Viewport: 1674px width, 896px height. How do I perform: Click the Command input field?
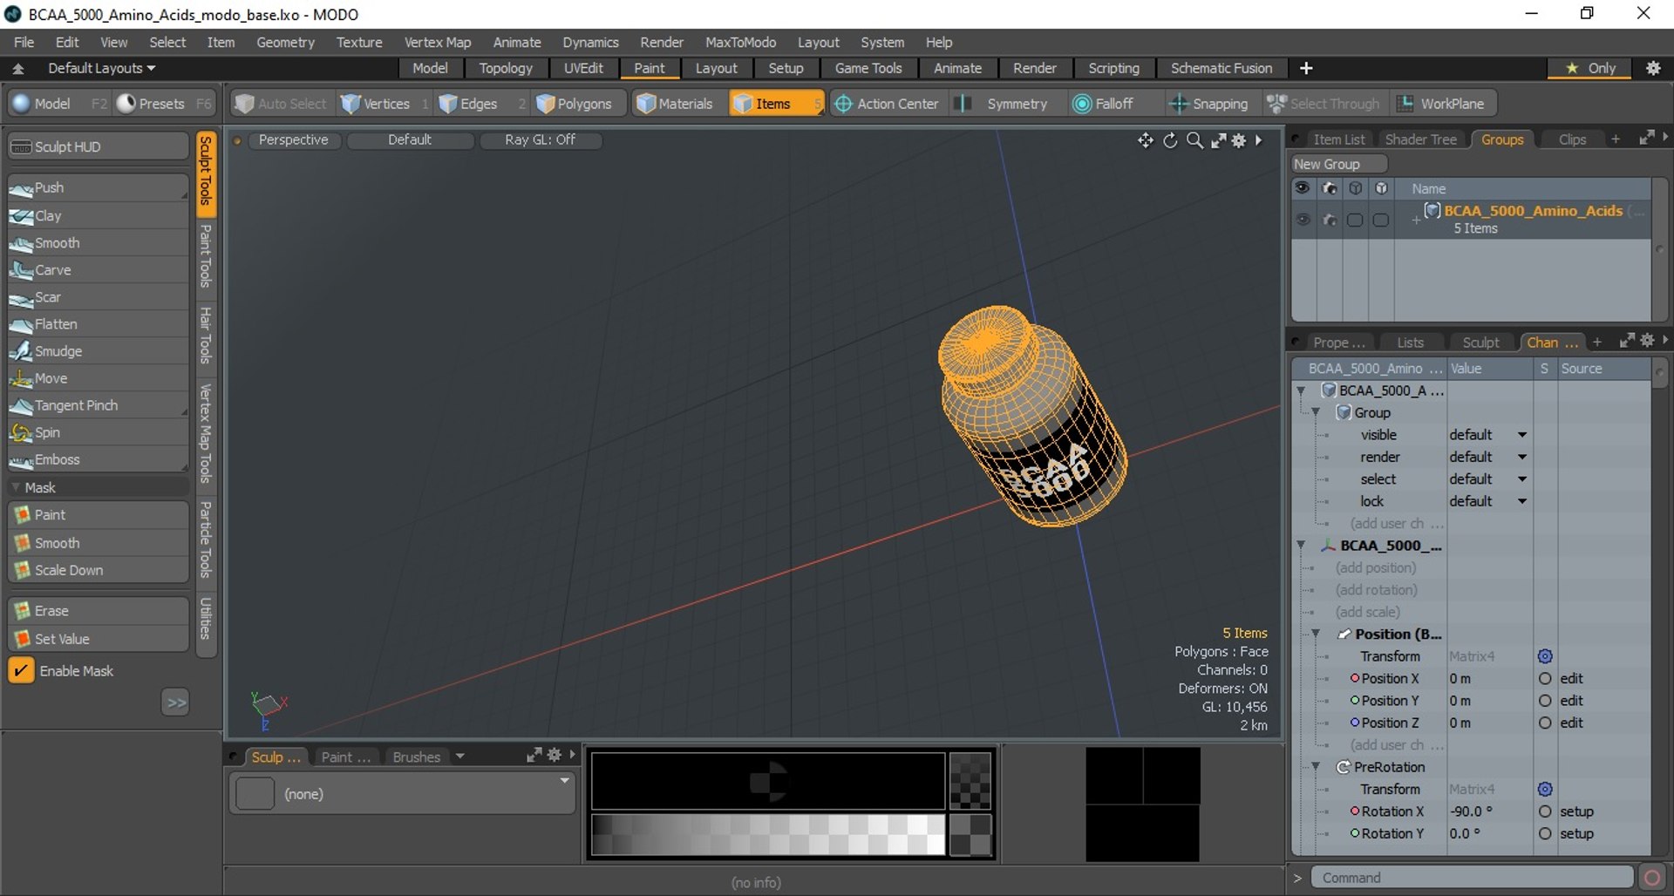click(1472, 878)
